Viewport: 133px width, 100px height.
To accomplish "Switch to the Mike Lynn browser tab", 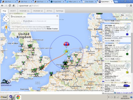I will [x=73, y=2].
